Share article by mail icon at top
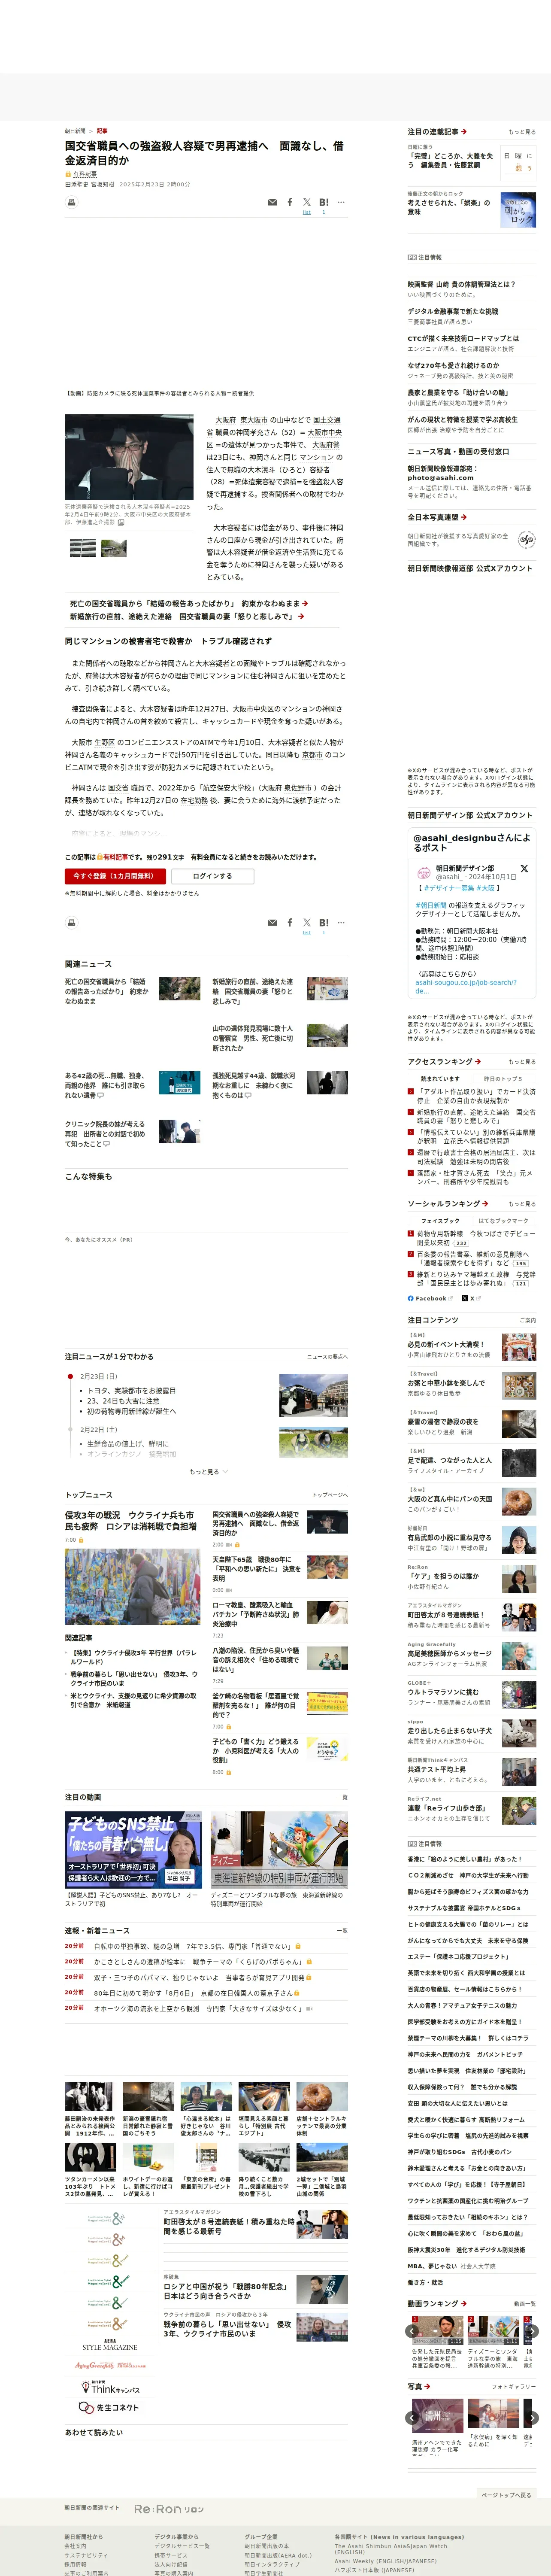This screenshot has height=2576, width=551. pyautogui.click(x=272, y=202)
